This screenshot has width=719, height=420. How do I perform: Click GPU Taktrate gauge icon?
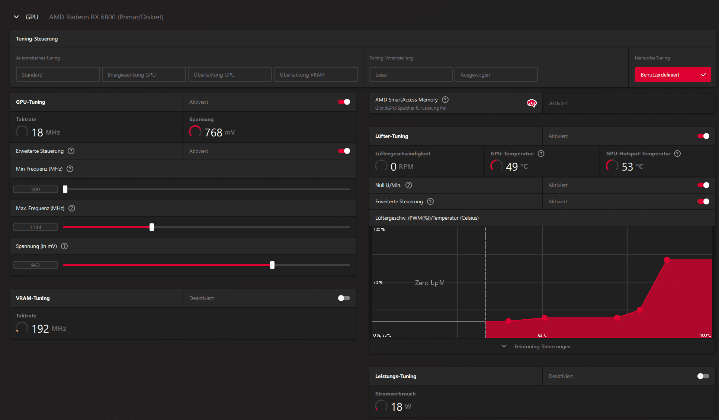(x=22, y=132)
